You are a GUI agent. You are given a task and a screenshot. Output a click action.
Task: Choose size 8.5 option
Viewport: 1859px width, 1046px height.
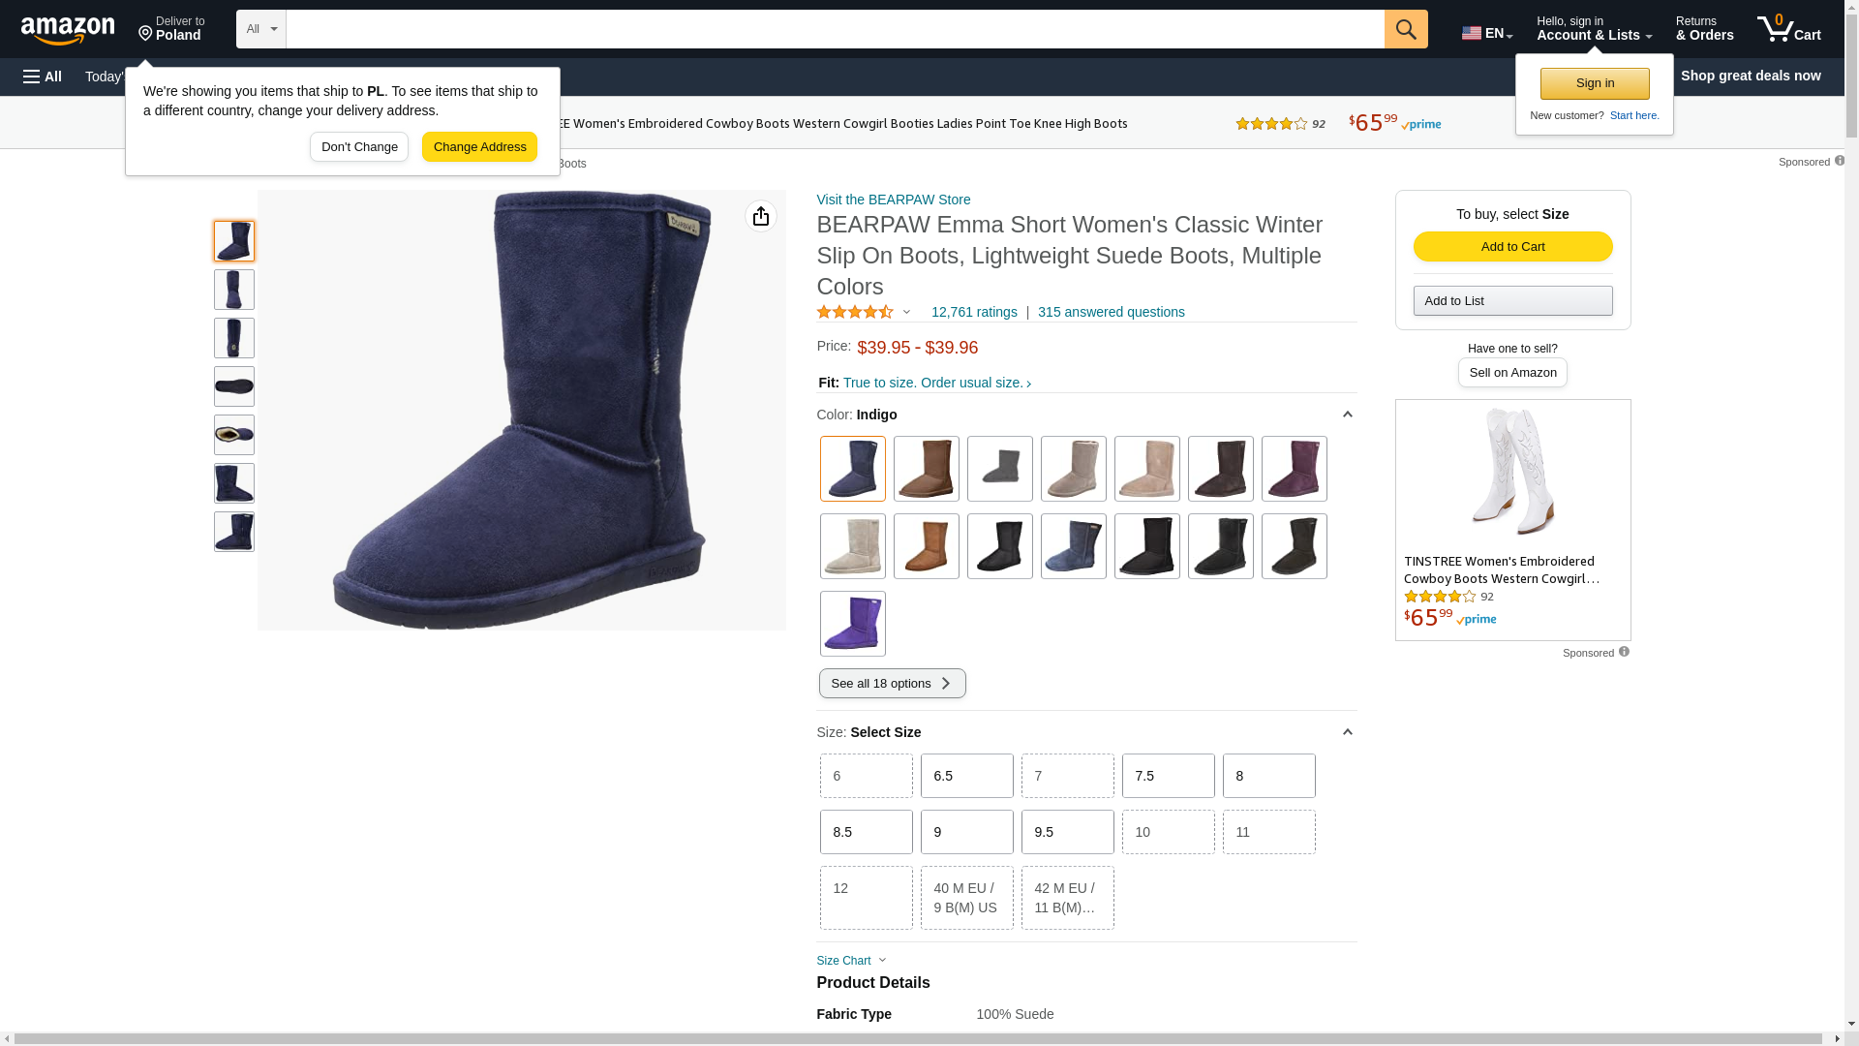[866, 832]
